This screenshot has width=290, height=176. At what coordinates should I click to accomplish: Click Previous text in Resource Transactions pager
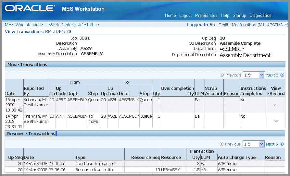pyautogui.click(x=233, y=144)
